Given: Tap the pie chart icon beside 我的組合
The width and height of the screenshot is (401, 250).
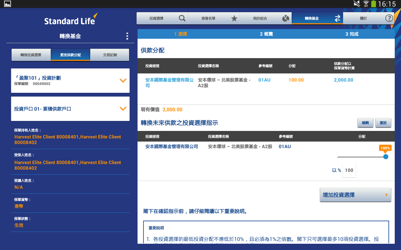Looking at the screenshot, I should (x=285, y=18).
